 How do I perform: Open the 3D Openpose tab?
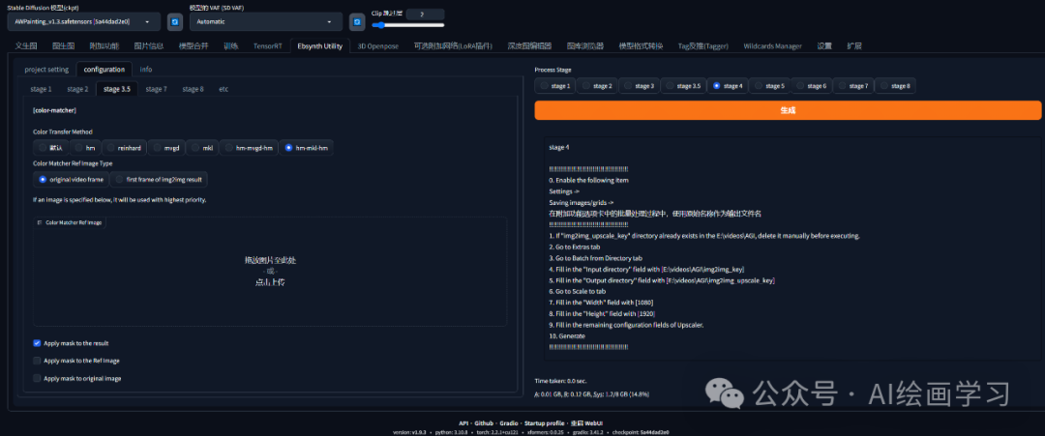378,46
